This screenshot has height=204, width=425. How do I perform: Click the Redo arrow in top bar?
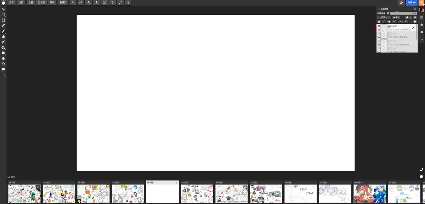pyautogui.click(x=81, y=2)
